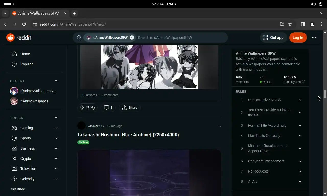Click the Log In button

[298, 38]
